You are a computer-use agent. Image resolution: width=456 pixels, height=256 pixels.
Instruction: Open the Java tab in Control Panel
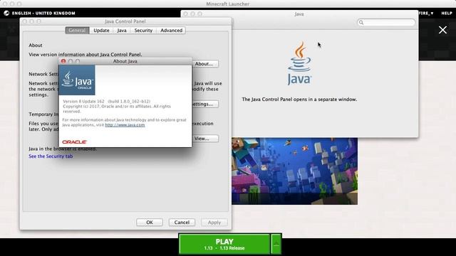coord(122,30)
